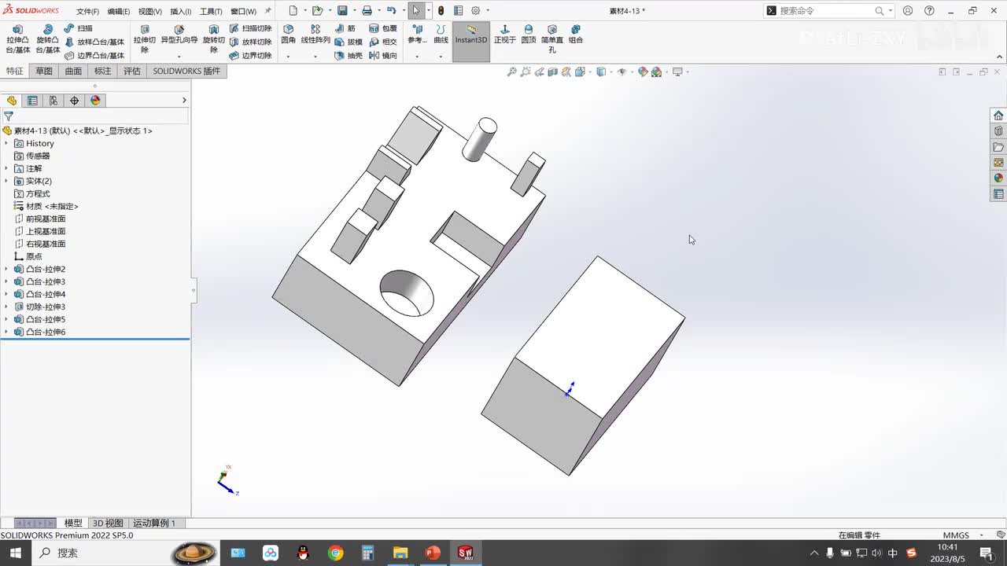Expand the 凸台-拉伸2 feature node
The width and height of the screenshot is (1007, 566).
tap(6, 269)
